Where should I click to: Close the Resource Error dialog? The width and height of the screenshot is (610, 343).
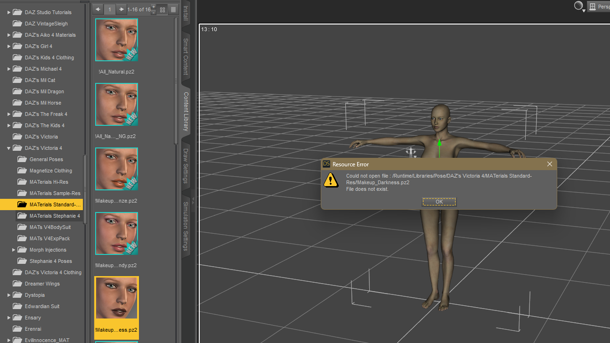549,164
